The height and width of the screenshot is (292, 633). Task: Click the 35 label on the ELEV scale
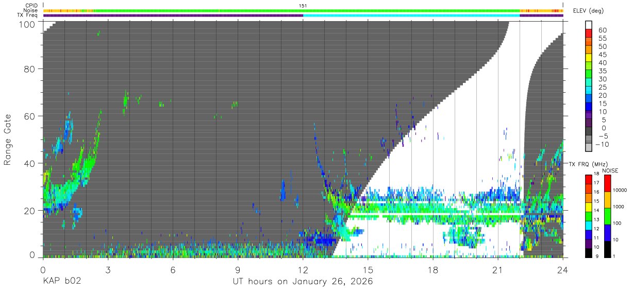602,71
